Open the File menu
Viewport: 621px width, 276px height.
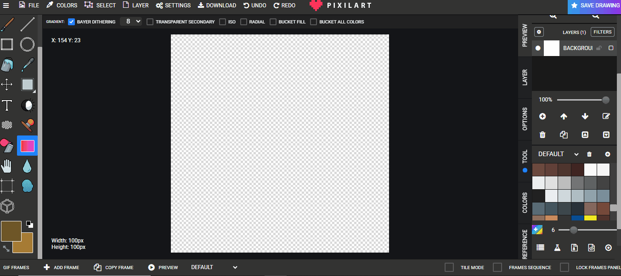pos(29,6)
